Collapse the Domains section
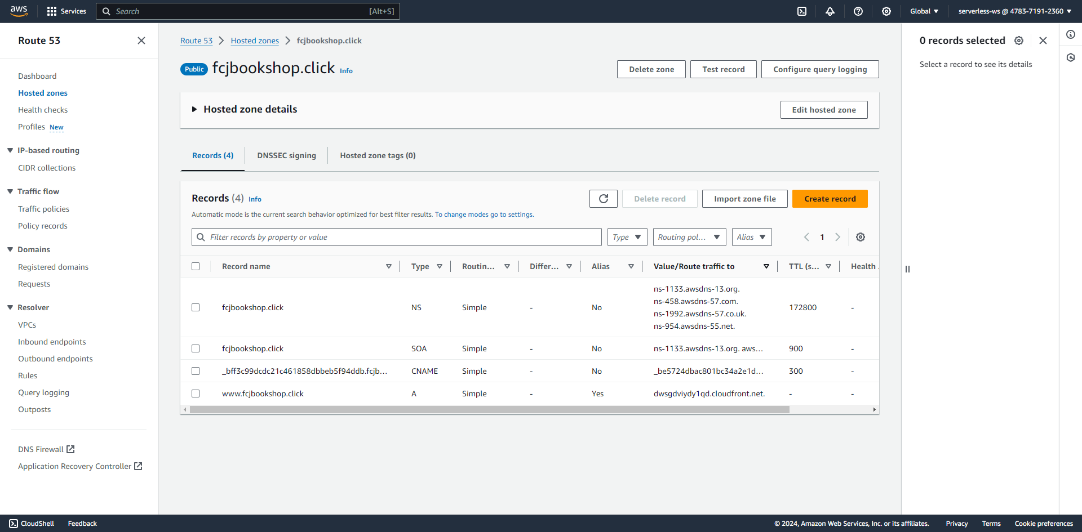This screenshot has width=1082, height=532. tap(10, 249)
